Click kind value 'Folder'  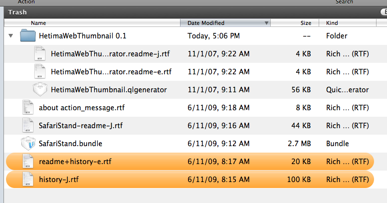(x=337, y=36)
